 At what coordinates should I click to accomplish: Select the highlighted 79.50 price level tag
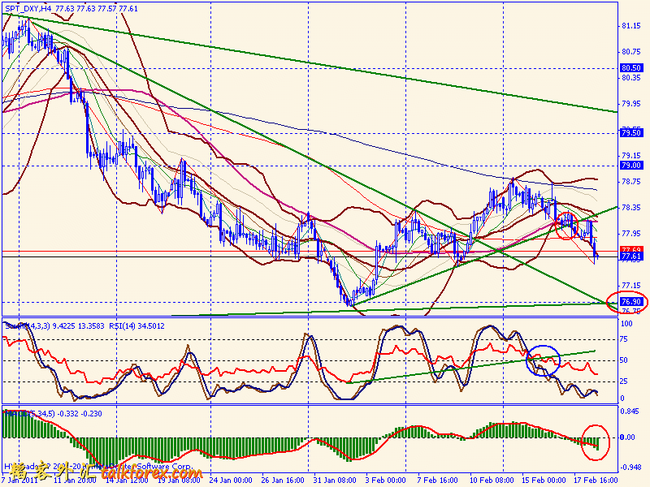pyautogui.click(x=631, y=132)
